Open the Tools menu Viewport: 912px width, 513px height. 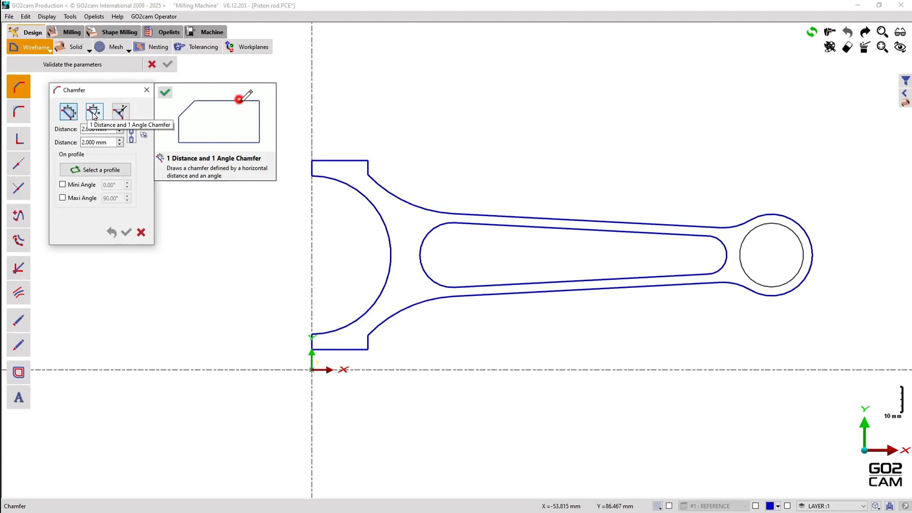pyautogui.click(x=70, y=16)
